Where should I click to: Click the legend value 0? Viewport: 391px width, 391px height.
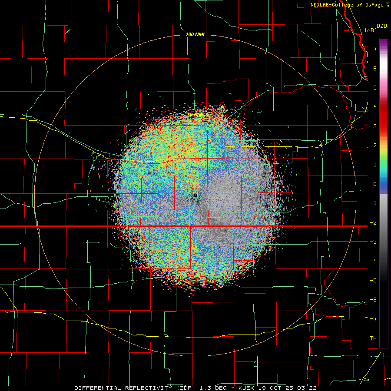(x=375, y=184)
